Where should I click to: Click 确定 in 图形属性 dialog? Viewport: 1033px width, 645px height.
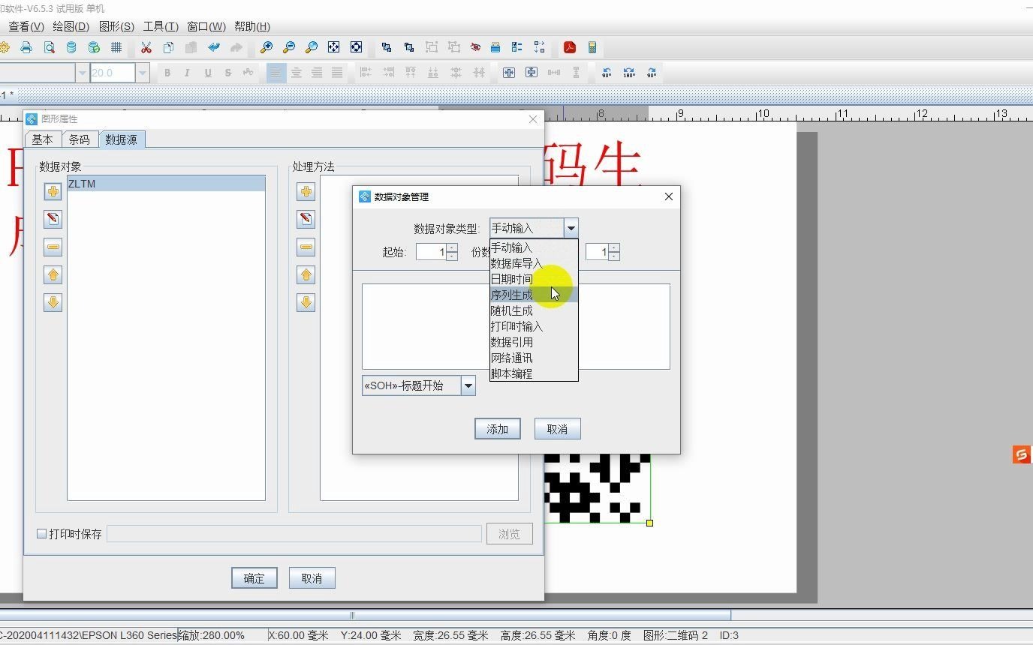[x=254, y=578]
